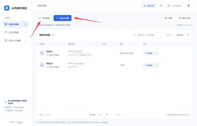Click the 由【比特浏览器】提供技术支持 notice
Screen dimensions: 197x126
click(17, 102)
